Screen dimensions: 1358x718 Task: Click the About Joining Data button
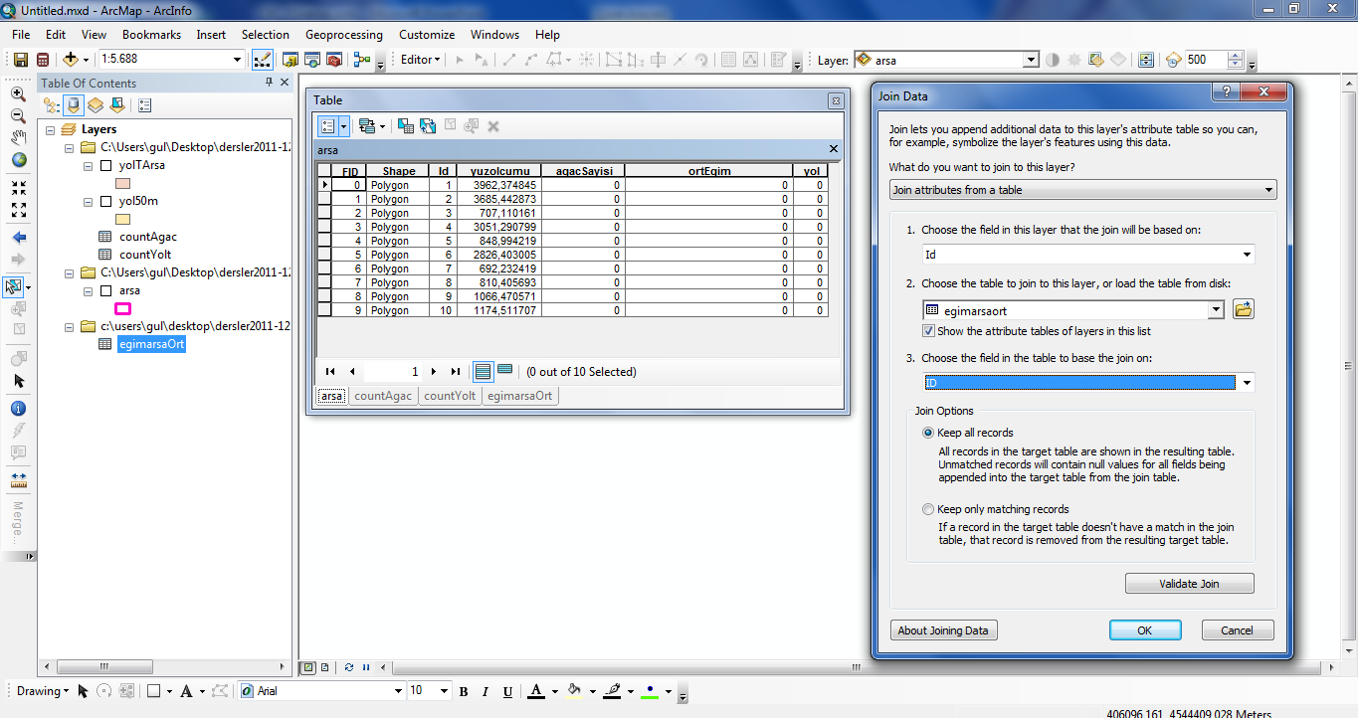(943, 630)
